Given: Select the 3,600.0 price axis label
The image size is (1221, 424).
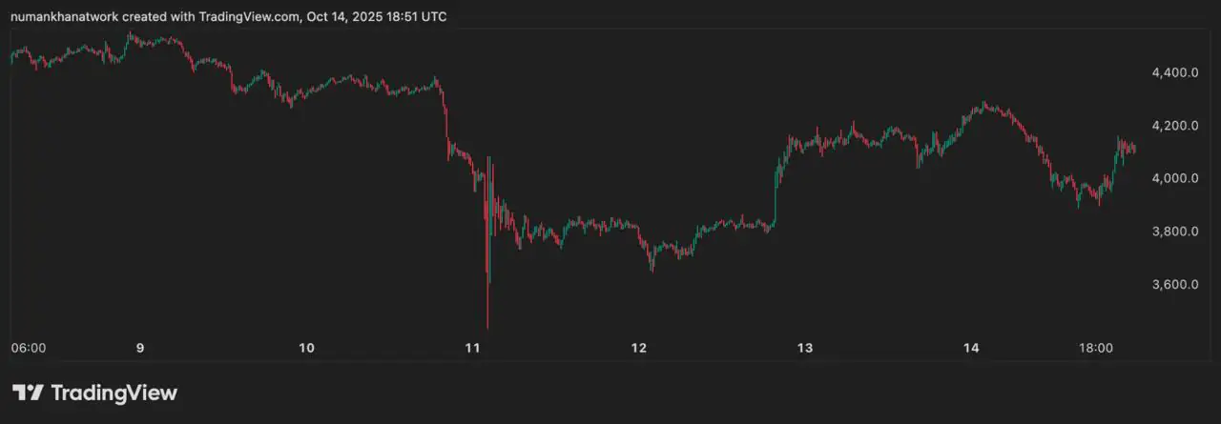Looking at the screenshot, I should 1174,285.
